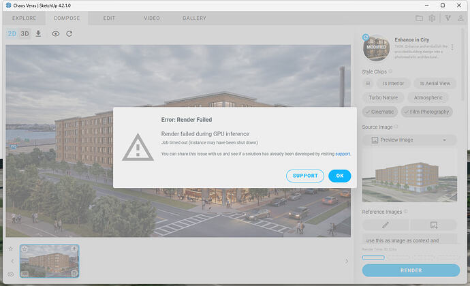Click the info icon next to Reference Images
Image resolution: width=470 pixels, height=286 pixels.
pos(406,211)
